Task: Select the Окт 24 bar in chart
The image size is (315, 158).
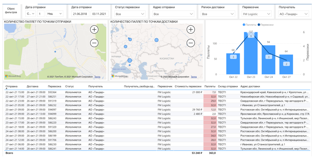Action: point(268,60)
